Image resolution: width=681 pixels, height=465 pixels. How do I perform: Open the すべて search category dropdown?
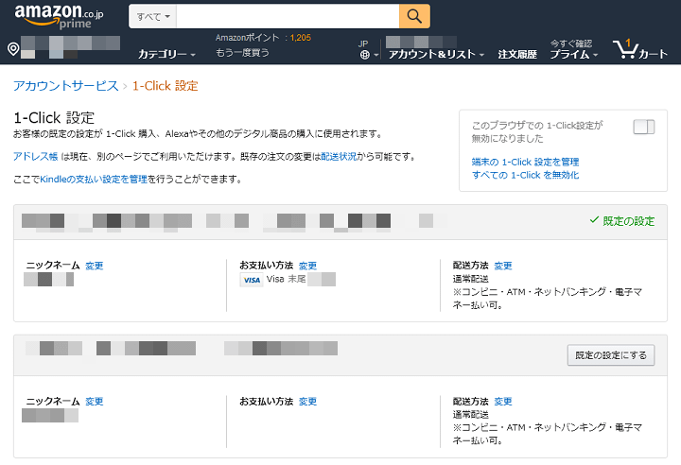[153, 16]
